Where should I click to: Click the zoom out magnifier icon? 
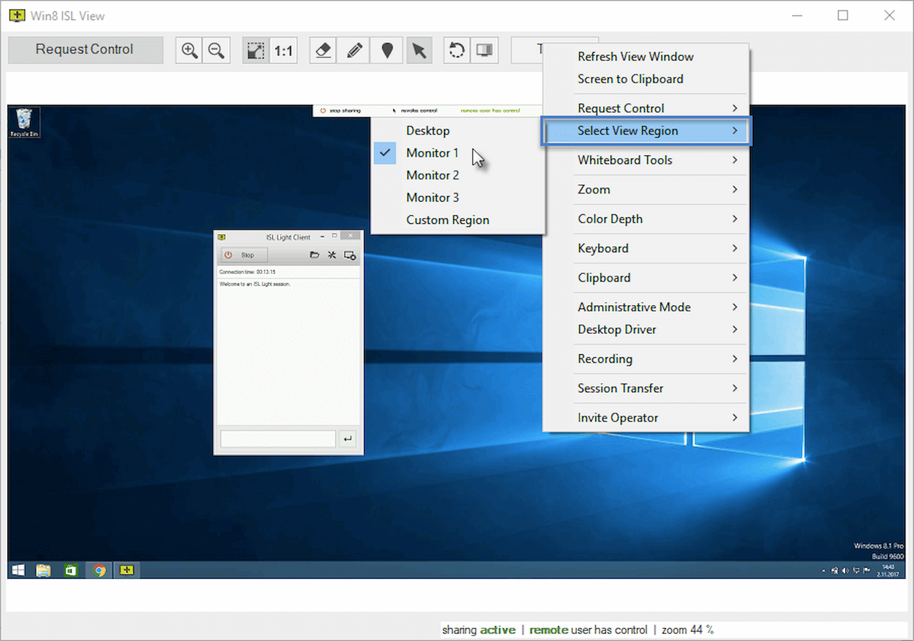point(216,51)
